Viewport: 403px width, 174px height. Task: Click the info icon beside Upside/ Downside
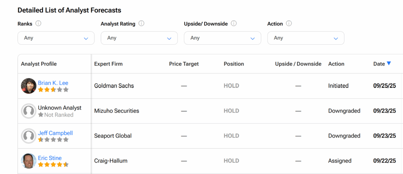click(x=234, y=24)
